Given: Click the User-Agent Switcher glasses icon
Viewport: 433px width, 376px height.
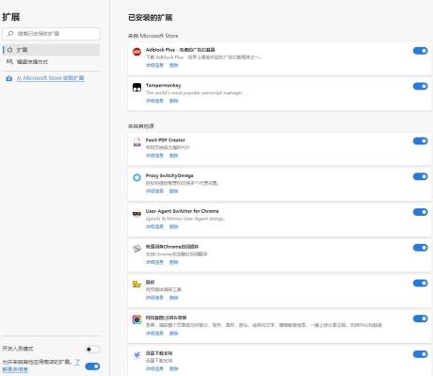Looking at the screenshot, I should tap(136, 214).
